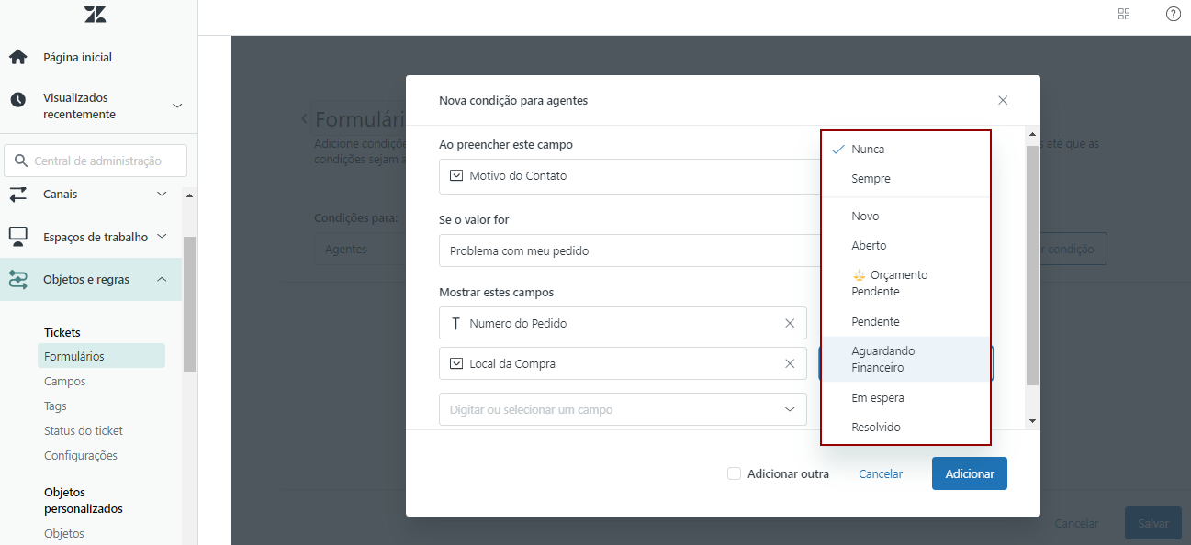Viewport: 1191px width, 545px height.
Task: Open the help question mark icon
Action: tap(1173, 14)
